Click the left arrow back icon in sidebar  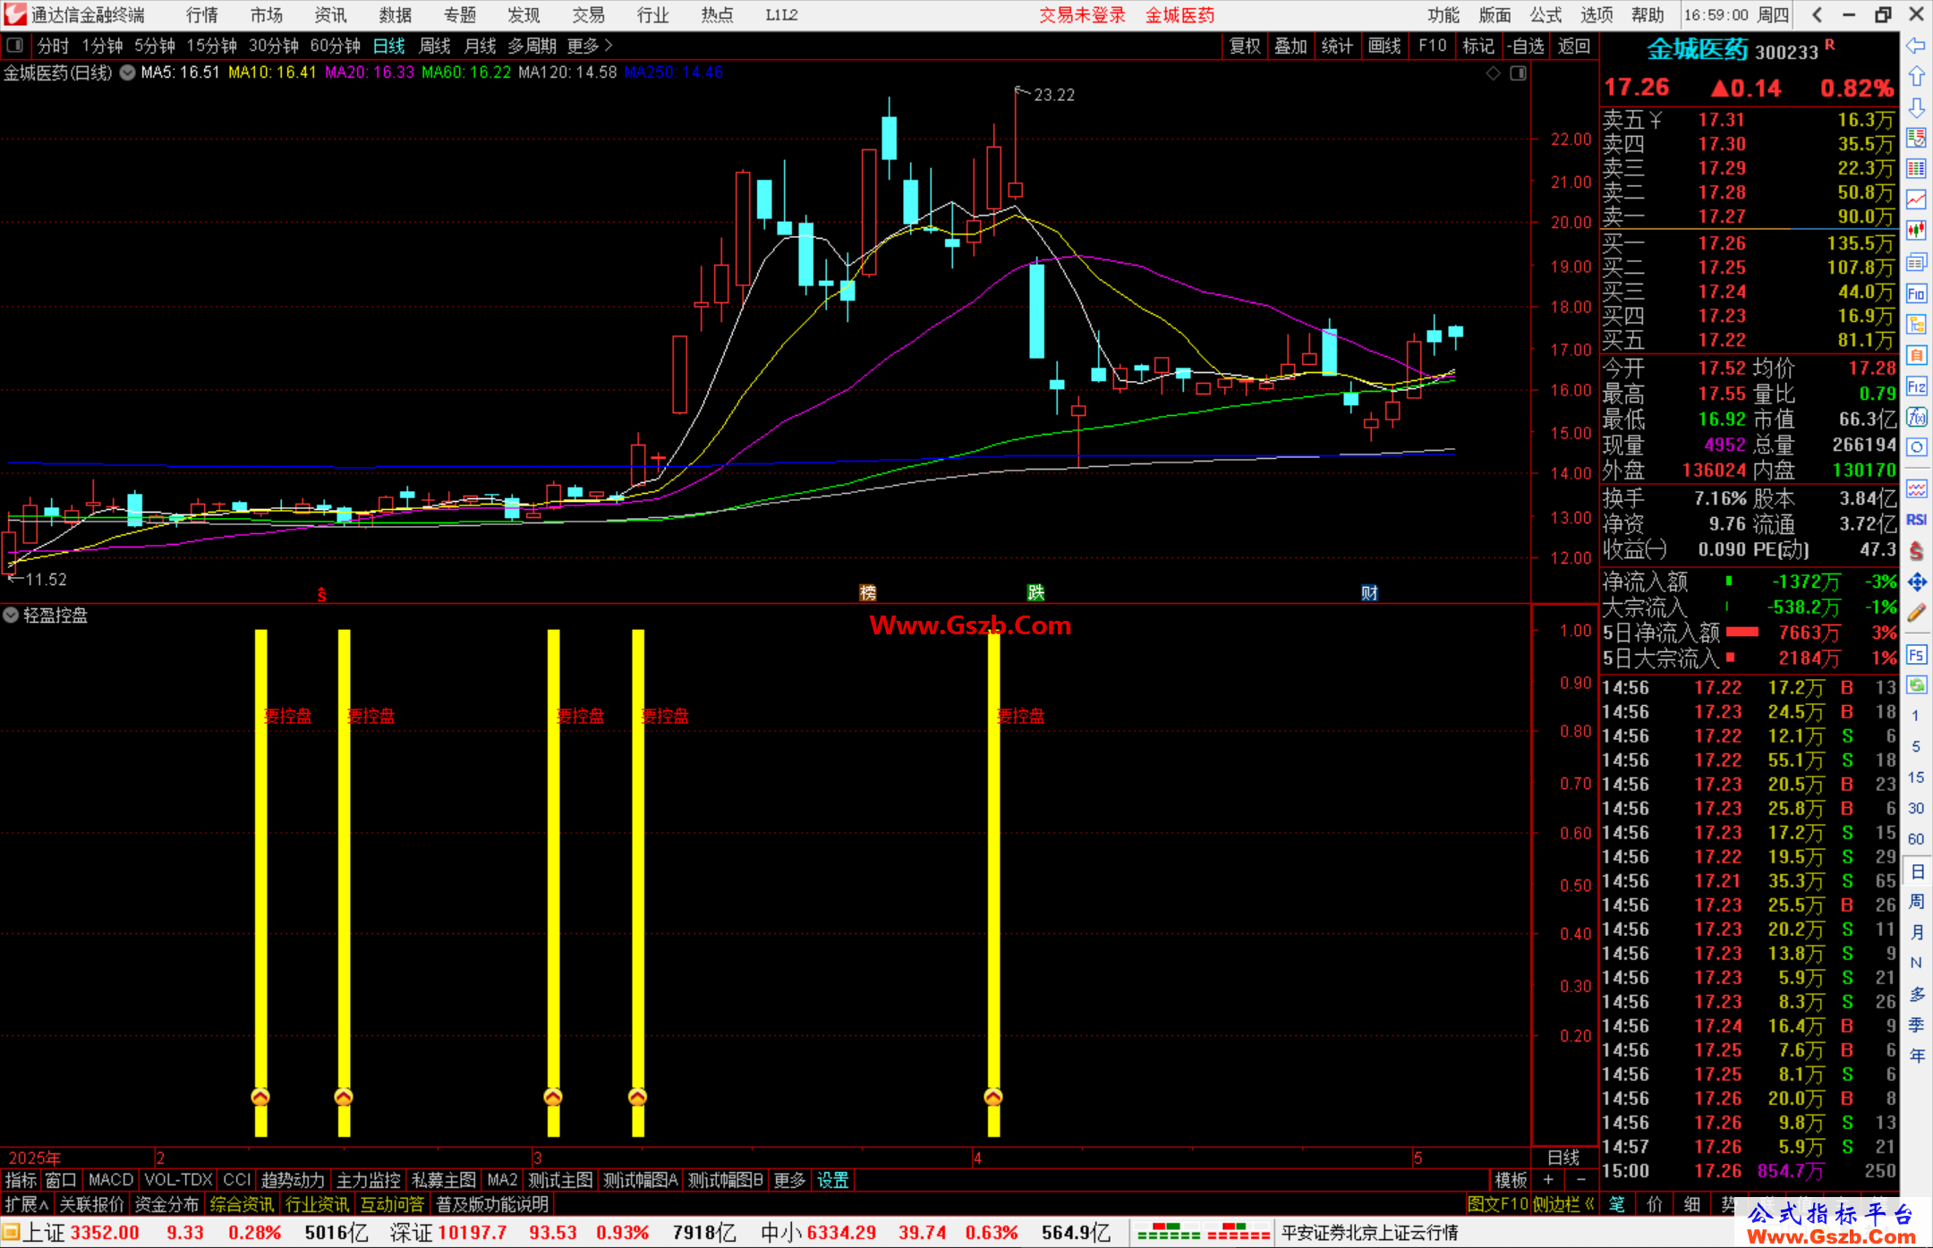pos(1916,46)
